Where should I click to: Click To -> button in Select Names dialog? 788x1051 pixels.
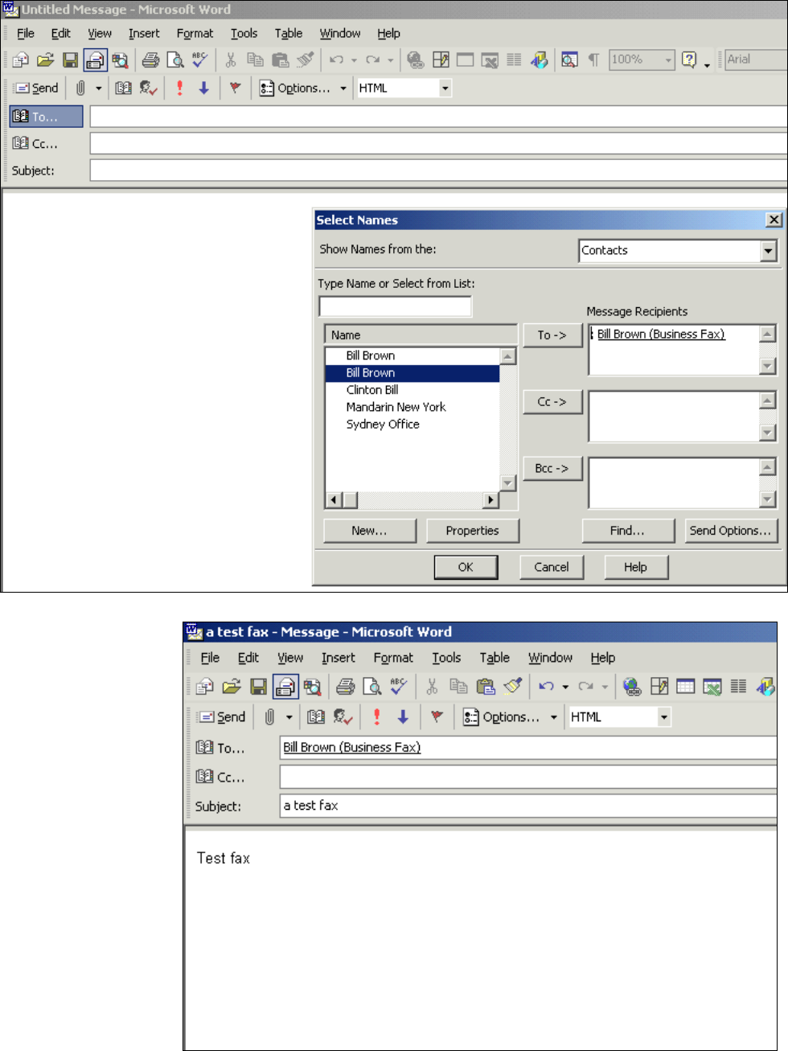tap(552, 335)
